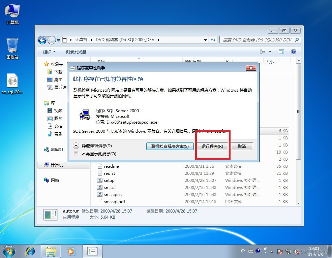
Task: Close the 程序兼容性助手 dialog
Action: click(251, 68)
